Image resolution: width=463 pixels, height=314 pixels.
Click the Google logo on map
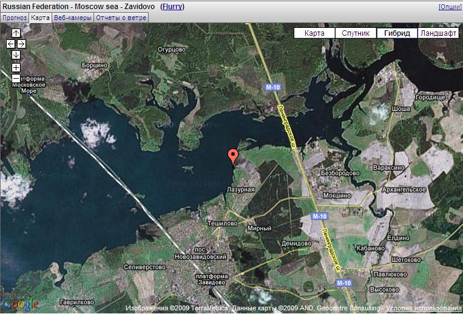tap(20, 304)
